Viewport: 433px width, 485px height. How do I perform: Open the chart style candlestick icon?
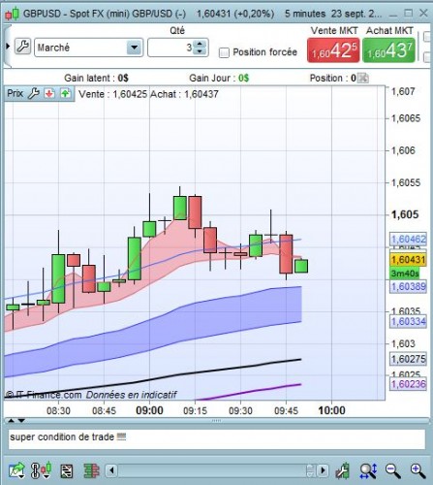41,470
